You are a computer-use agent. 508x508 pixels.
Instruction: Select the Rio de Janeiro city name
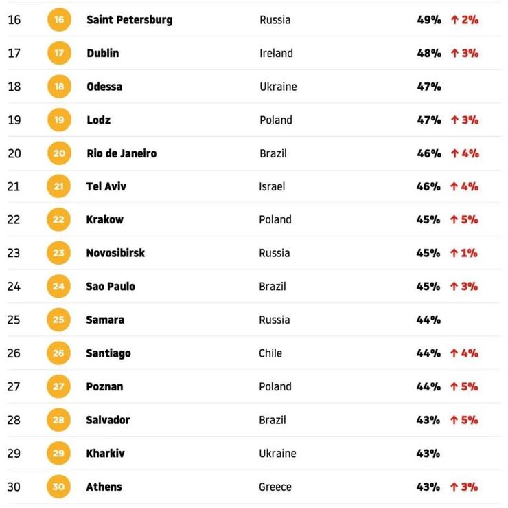pos(122,153)
